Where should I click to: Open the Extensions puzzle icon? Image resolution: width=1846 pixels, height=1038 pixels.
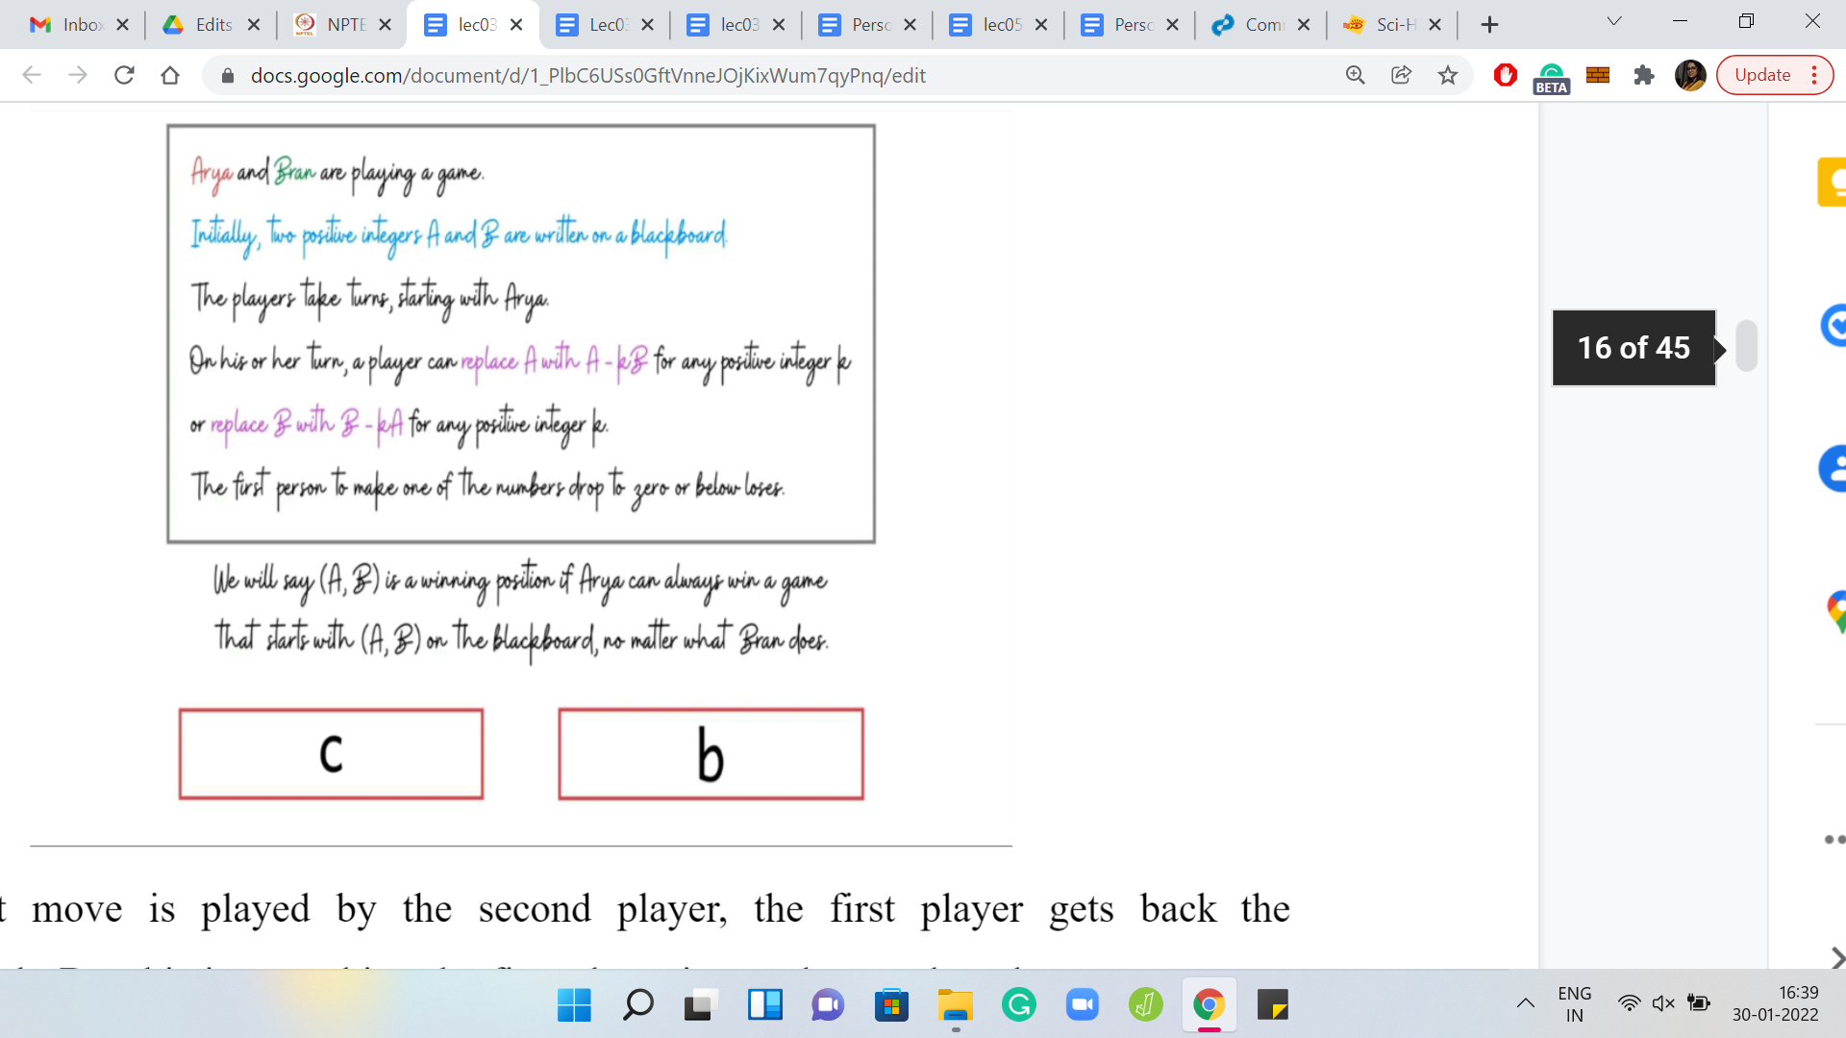(1644, 75)
